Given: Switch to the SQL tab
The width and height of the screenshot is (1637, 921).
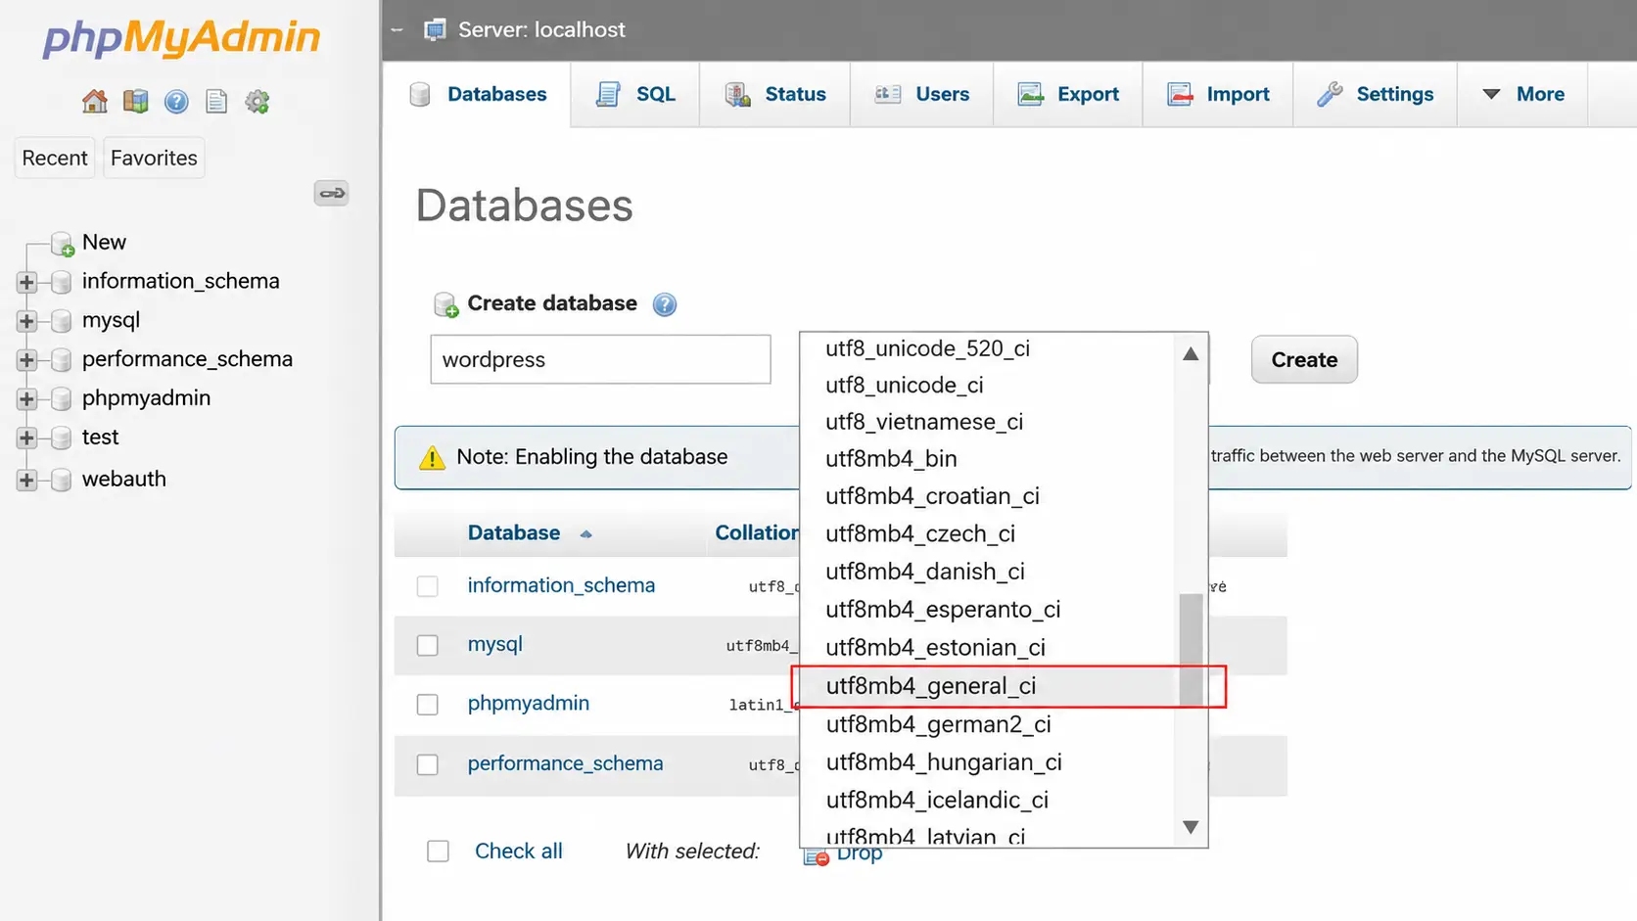Looking at the screenshot, I should pos(635,94).
